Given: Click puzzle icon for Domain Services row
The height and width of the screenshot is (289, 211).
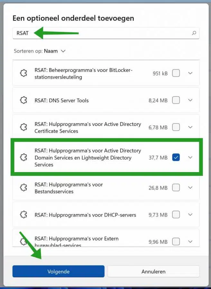Looking at the screenshot, I should pyautogui.click(x=23, y=157).
